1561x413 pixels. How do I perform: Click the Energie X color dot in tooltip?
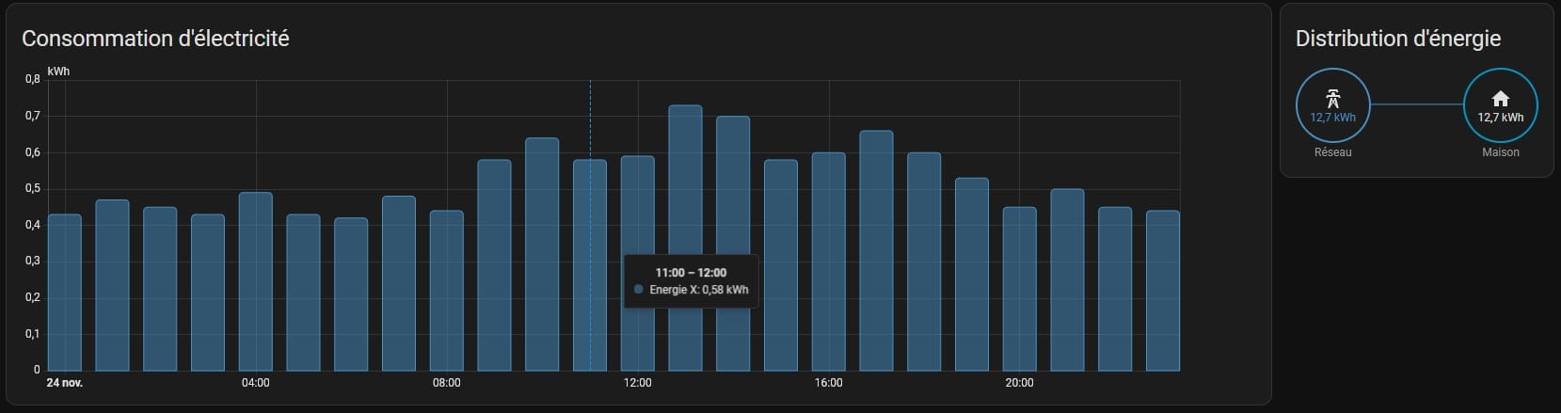pyautogui.click(x=639, y=290)
